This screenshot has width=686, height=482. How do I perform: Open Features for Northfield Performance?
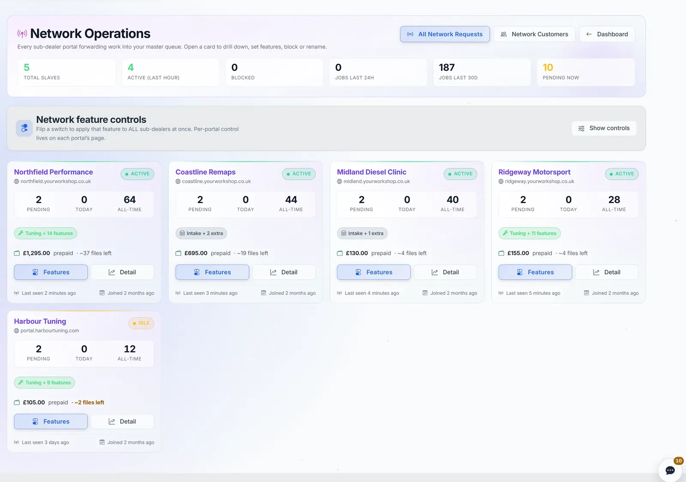click(x=51, y=272)
